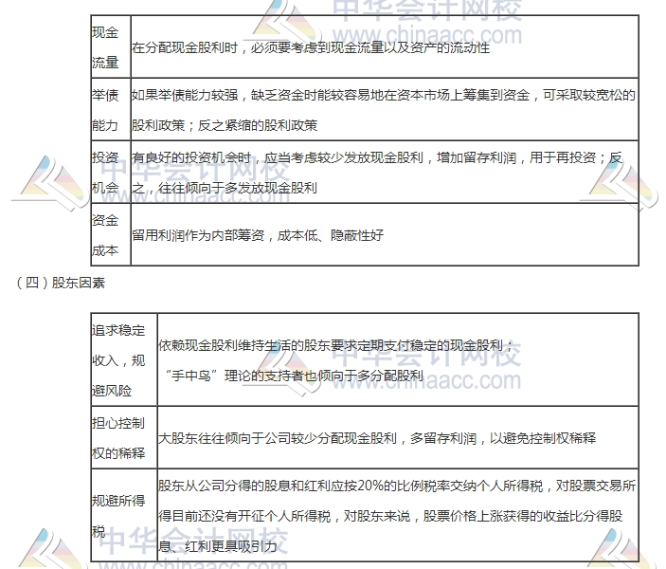Click the line starting 股东从公司分得的股息和红利

397,486
